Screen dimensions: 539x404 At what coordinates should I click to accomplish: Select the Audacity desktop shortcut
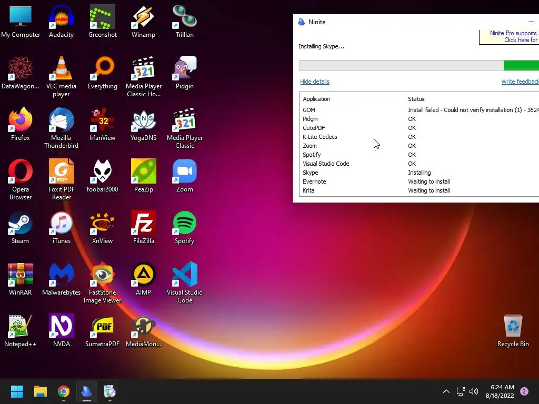click(x=61, y=21)
